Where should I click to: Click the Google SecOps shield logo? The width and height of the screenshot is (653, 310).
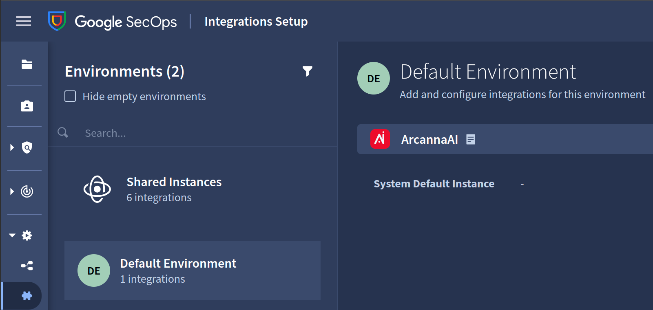[x=57, y=21]
